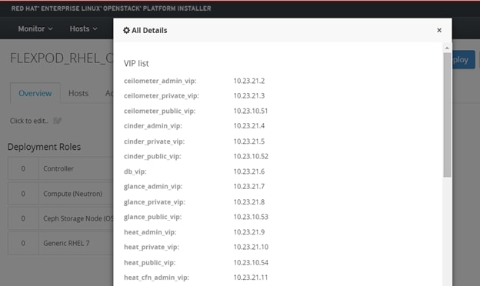The height and width of the screenshot is (286, 480).
Task: Close the All Details dialog
Action: coord(439,30)
